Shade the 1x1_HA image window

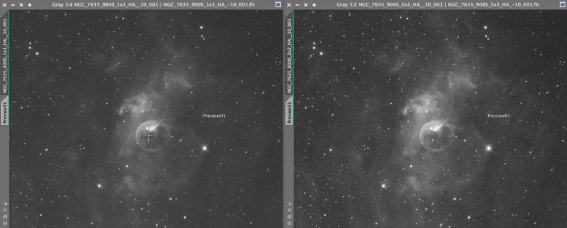[21, 5]
